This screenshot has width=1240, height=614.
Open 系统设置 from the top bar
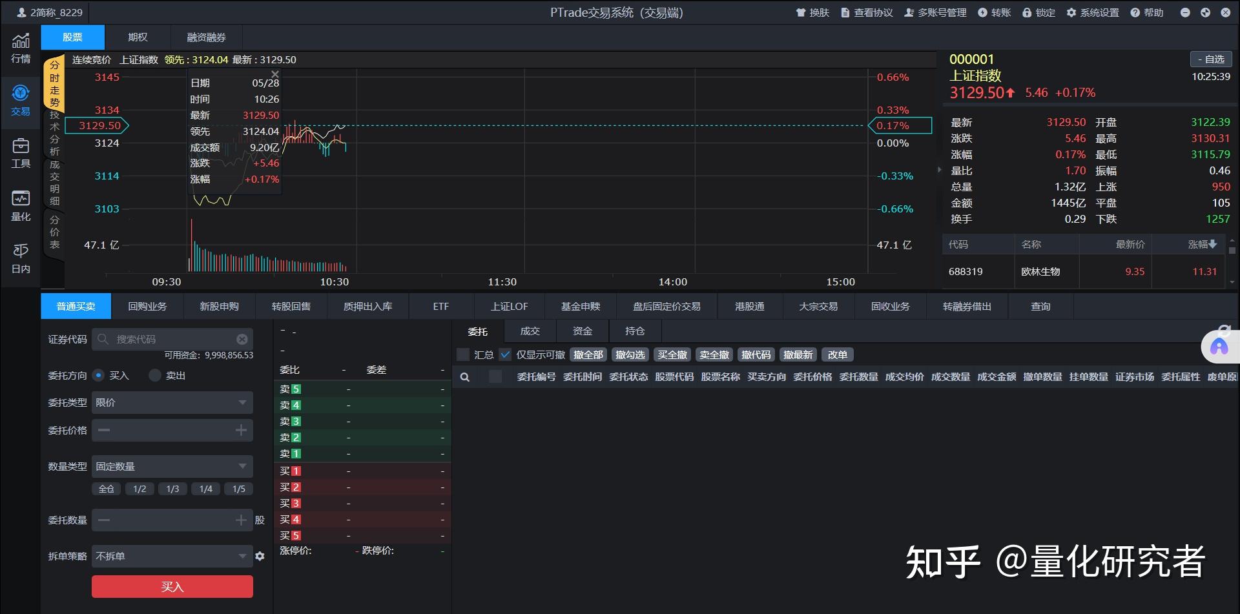click(x=1092, y=12)
